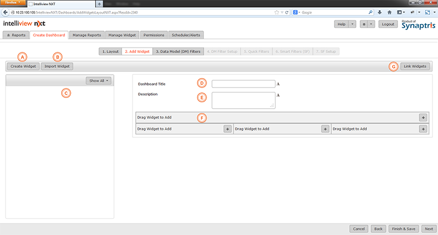
Task: Click the font style 'A' icon beside Description
Action: 278,95
